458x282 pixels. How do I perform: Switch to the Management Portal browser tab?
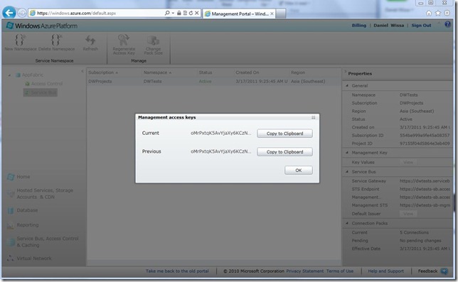[239, 13]
